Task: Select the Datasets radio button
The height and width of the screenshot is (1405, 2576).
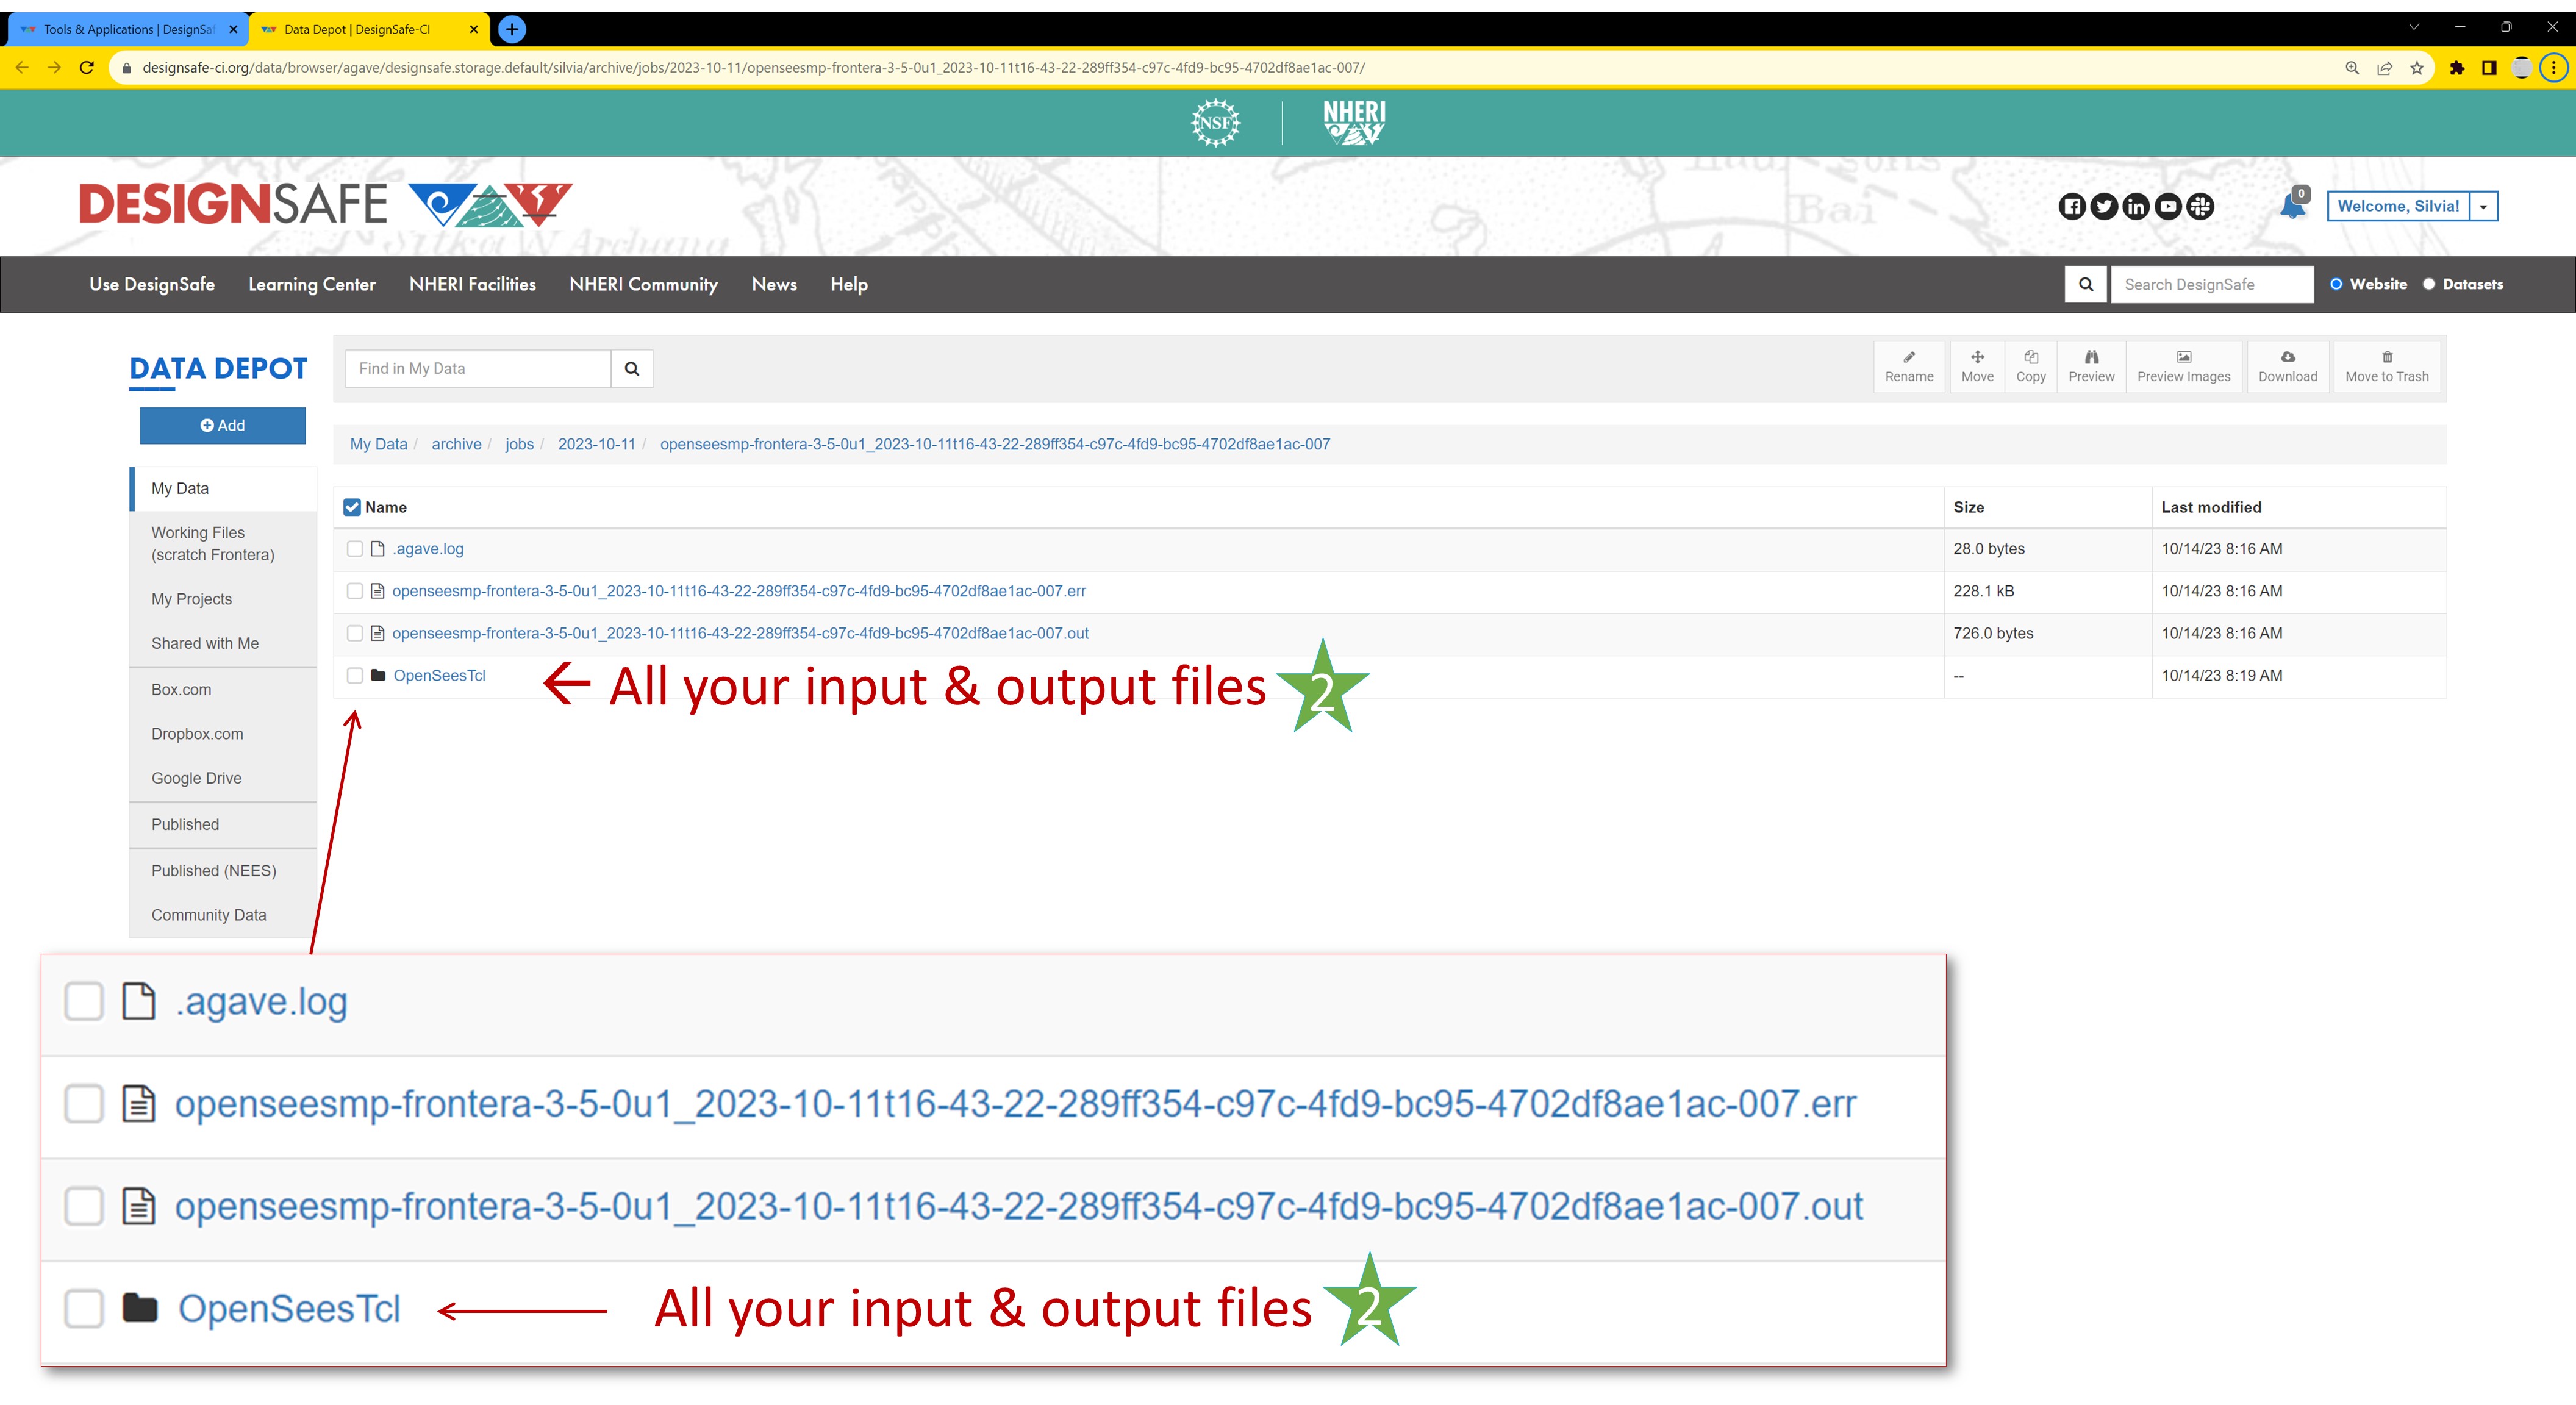Action: (x=2430, y=284)
